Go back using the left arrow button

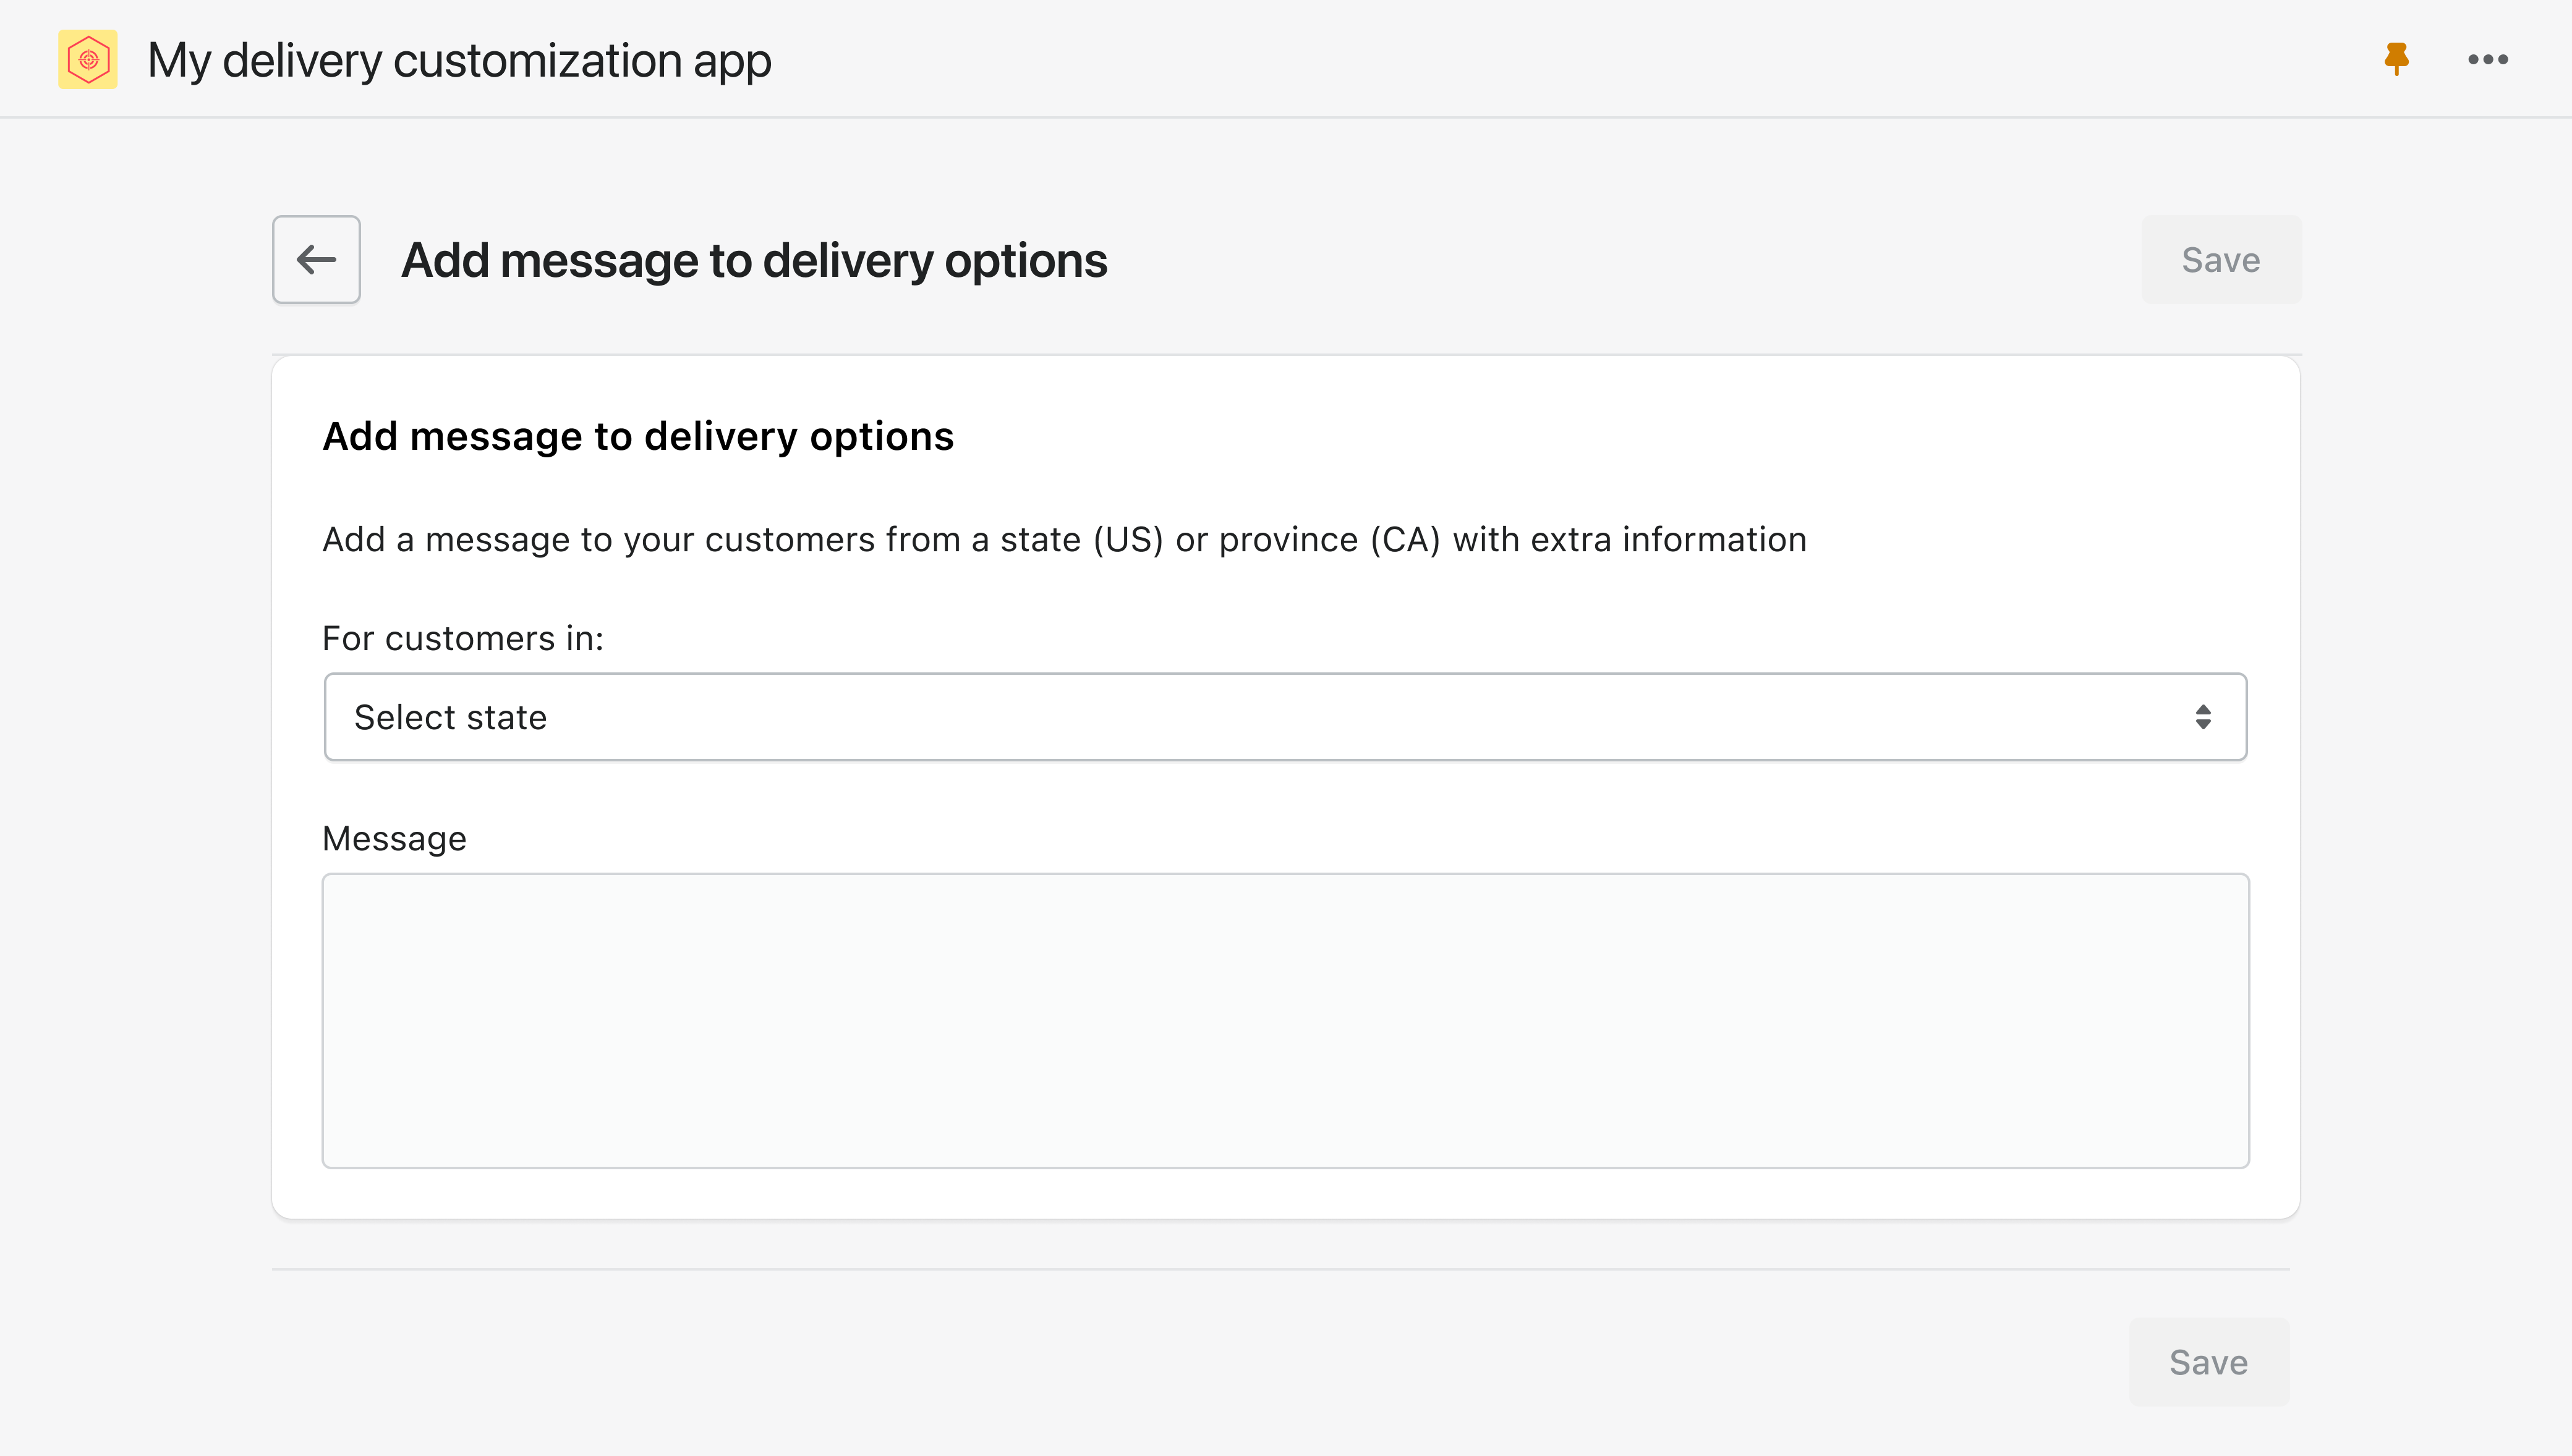coord(316,260)
